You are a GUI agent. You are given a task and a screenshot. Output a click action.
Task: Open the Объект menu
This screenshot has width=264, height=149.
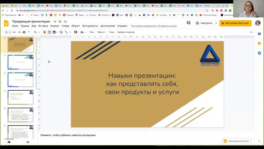[75, 26]
